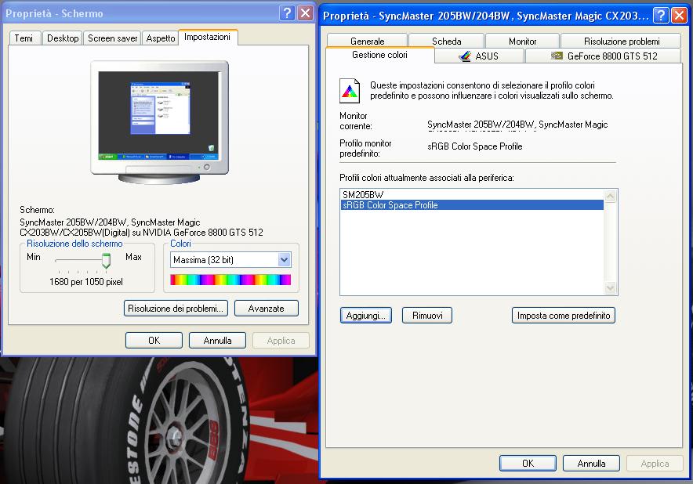Click the profile list scroll up arrow

tap(611, 196)
